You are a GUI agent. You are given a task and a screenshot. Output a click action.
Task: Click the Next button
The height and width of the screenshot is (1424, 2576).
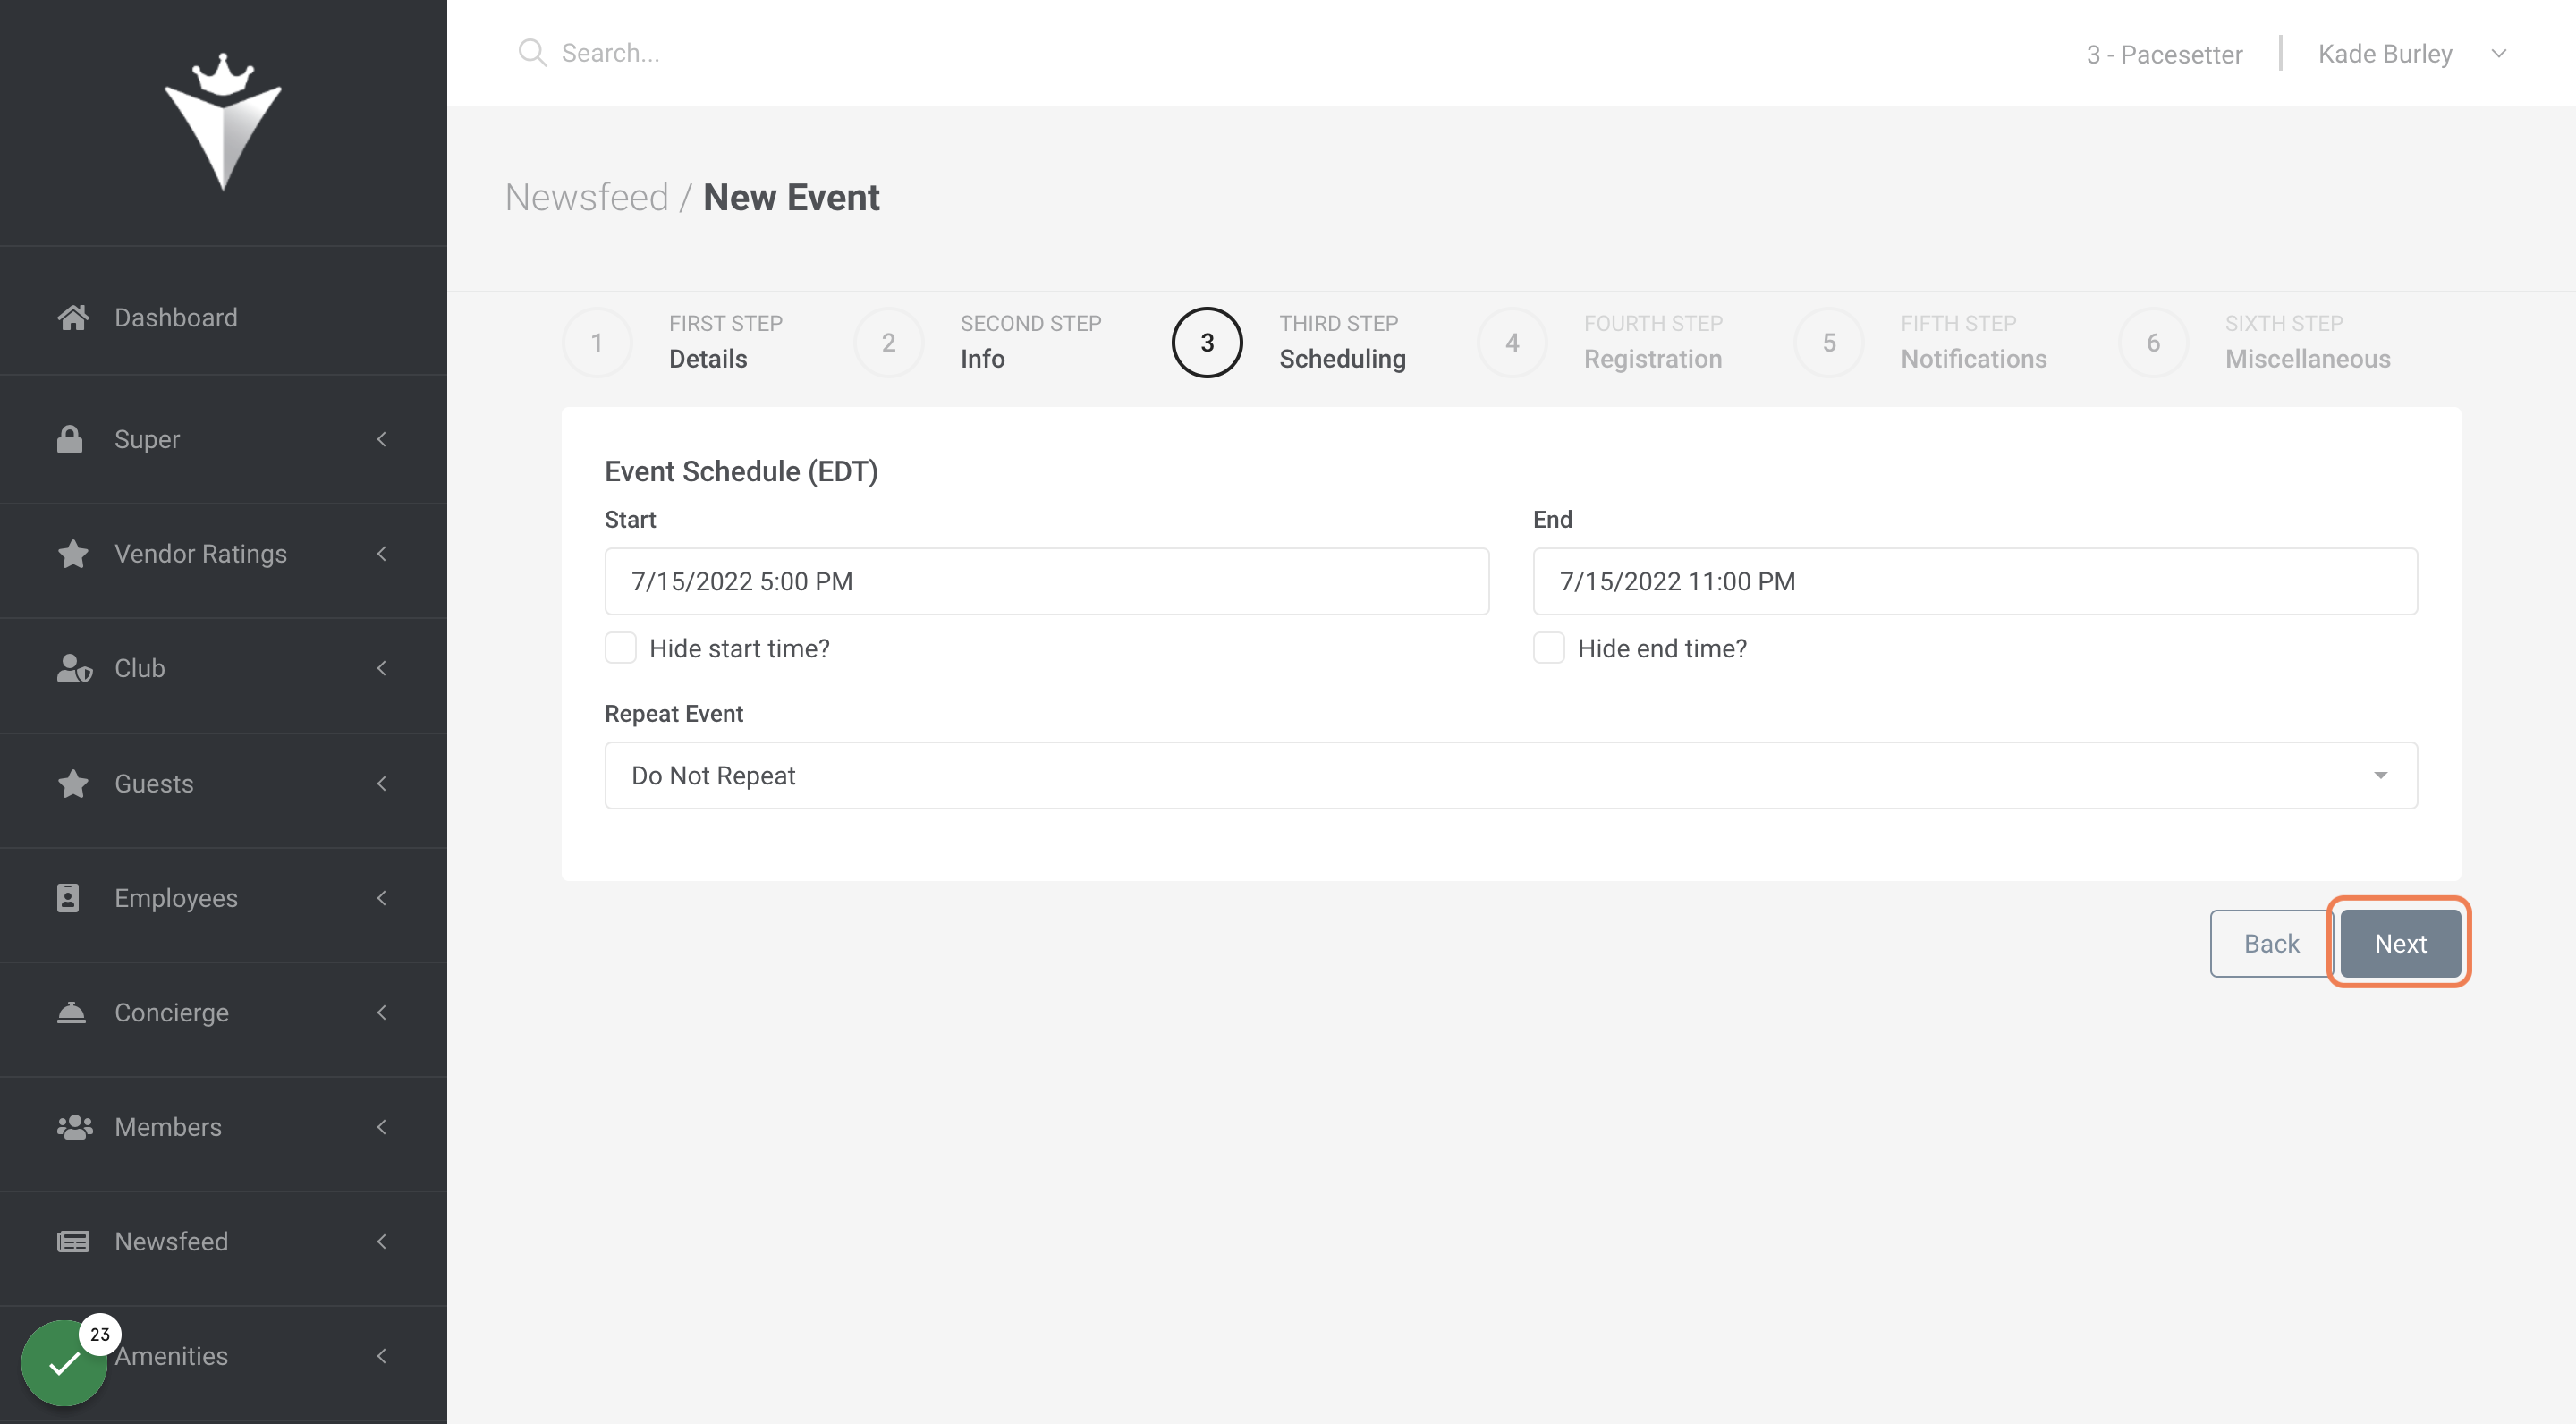coord(2400,943)
